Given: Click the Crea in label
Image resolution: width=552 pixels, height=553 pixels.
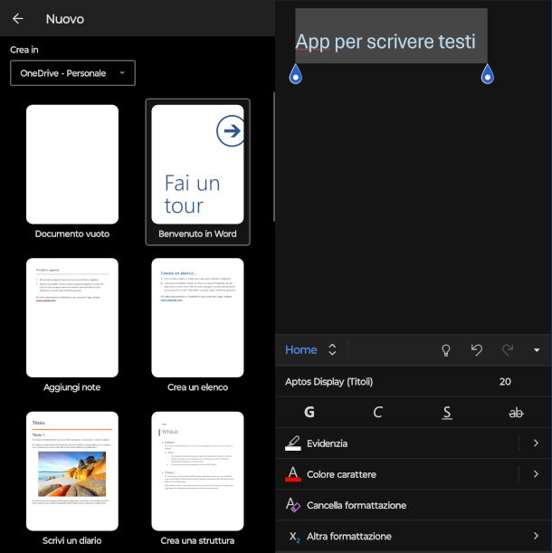Looking at the screenshot, I should (x=24, y=50).
